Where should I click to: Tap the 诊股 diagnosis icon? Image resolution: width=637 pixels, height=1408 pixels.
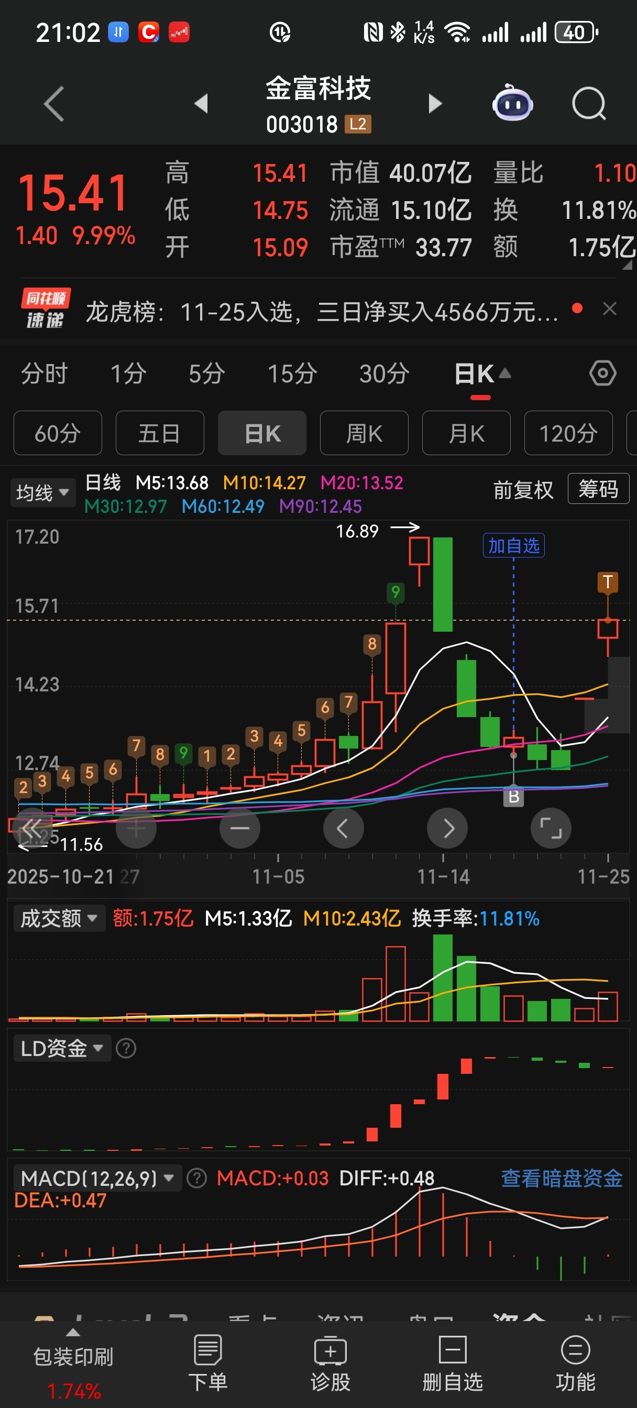(x=330, y=1365)
